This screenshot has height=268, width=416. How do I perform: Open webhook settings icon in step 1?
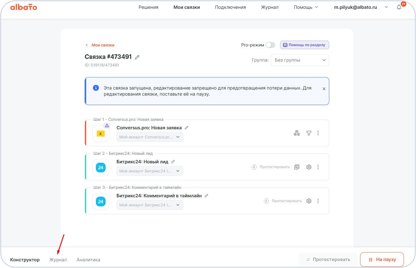point(297,133)
